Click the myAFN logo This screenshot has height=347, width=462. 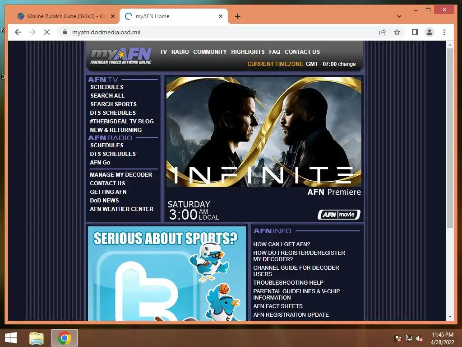121,56
